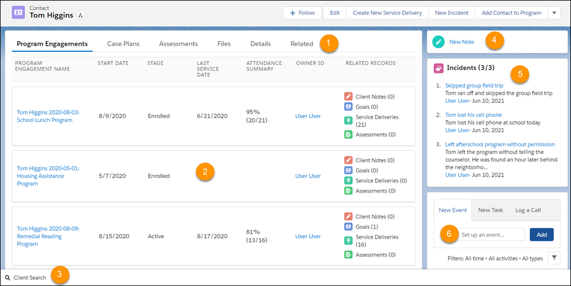Click the Last Service Date column header

208,69
